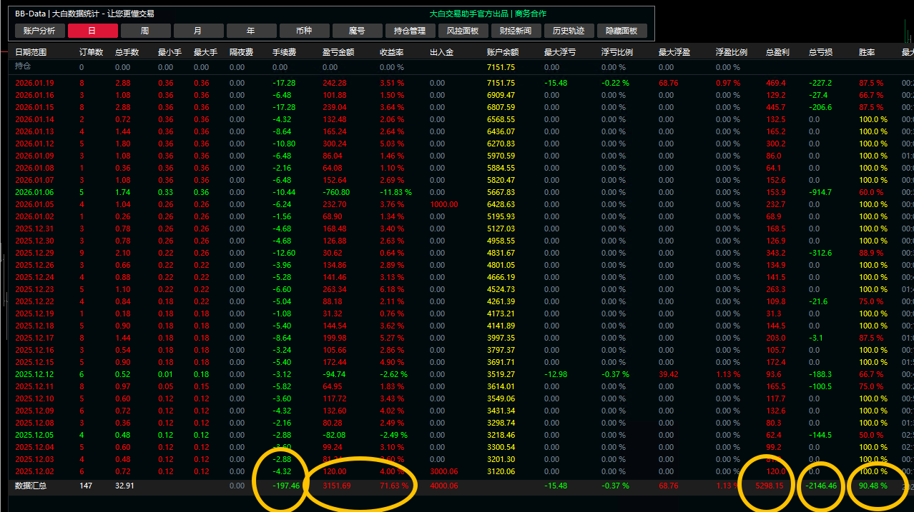Click 隐藏面板 to hide the panel
Screen dimensions: 914x512
tap(622, 31)
